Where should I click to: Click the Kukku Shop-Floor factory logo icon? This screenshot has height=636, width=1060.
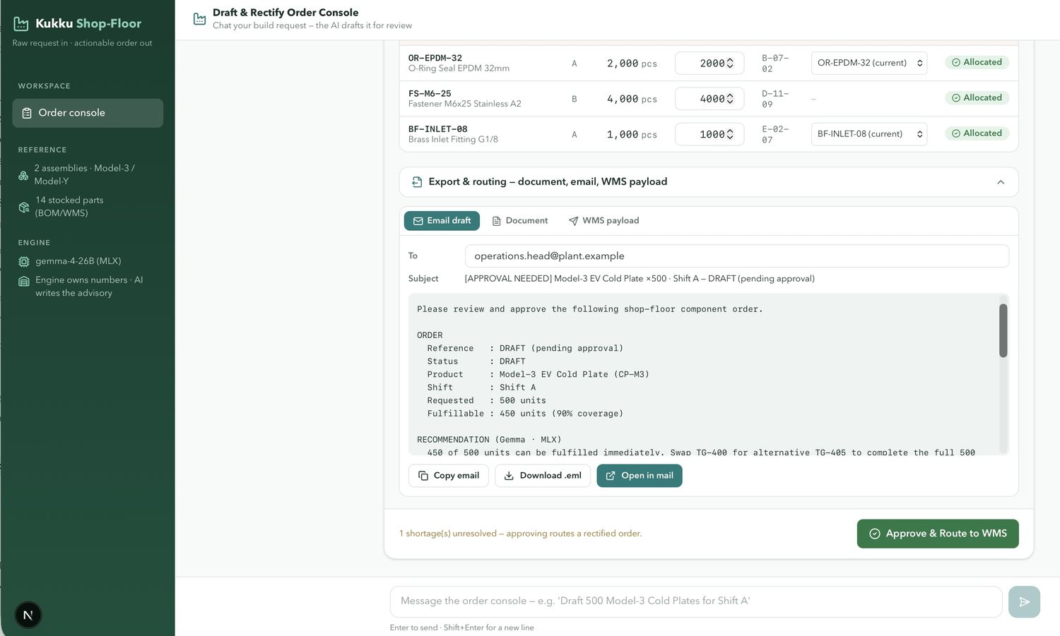tap(21, 24)
